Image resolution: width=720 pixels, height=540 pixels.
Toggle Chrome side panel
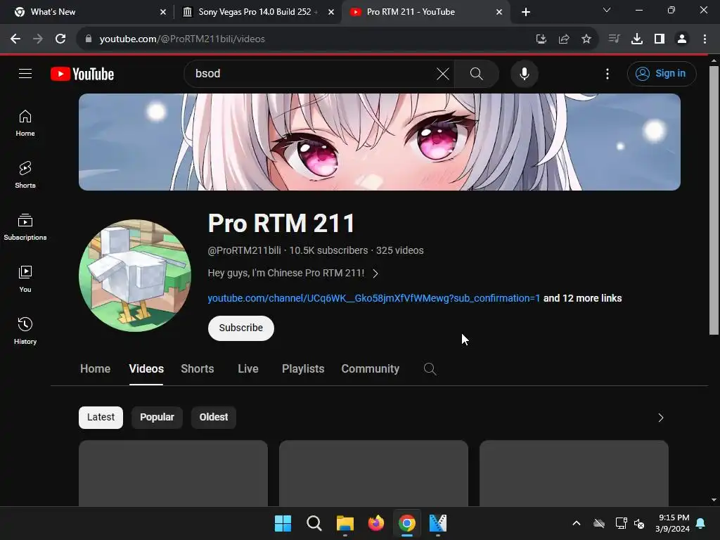click(x=660, y=39)
